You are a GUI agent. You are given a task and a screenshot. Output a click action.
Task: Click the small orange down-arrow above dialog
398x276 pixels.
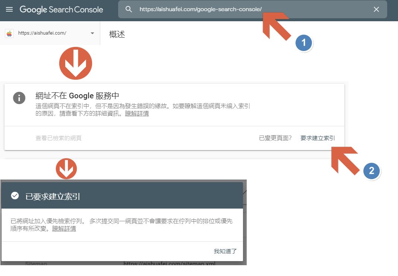66,169
